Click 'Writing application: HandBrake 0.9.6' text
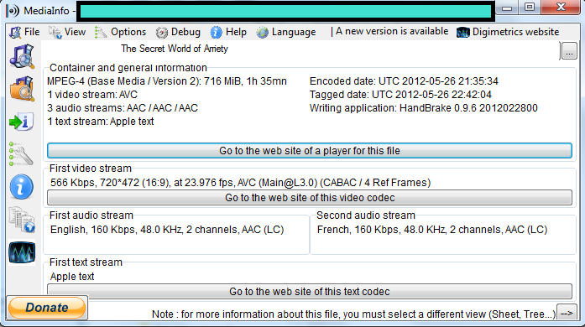 424,108
